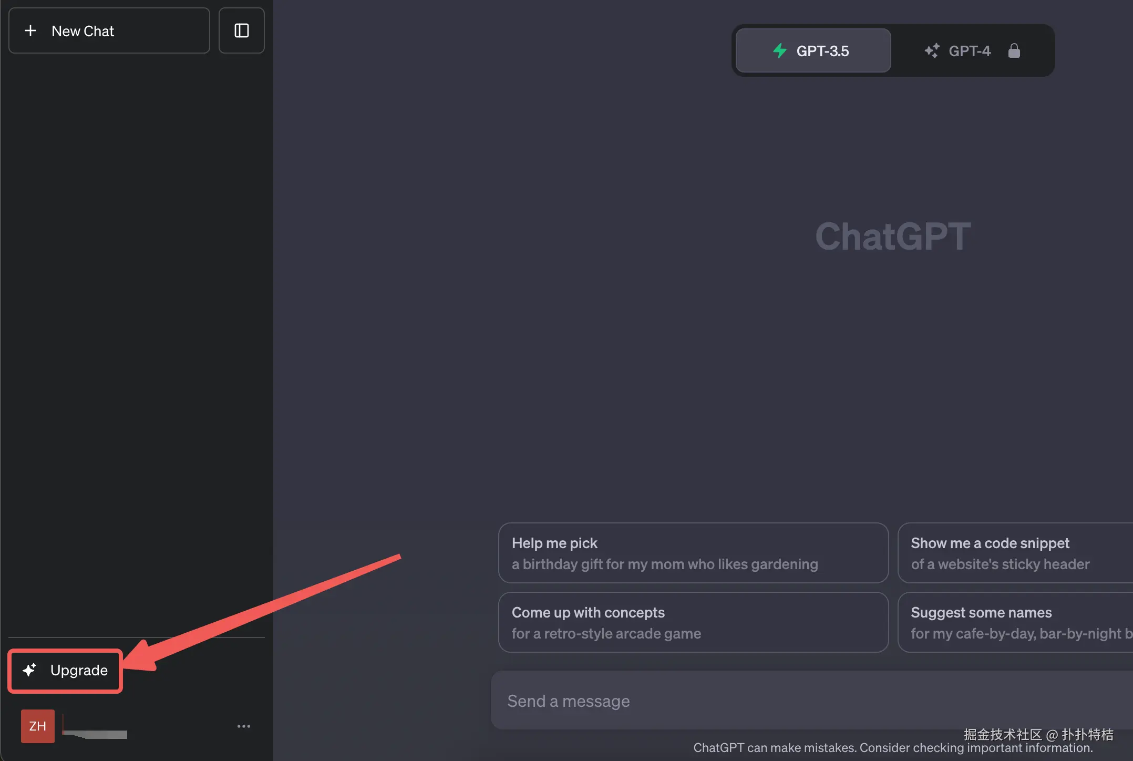Switch to the GPT-4 model tab
The image size is (1133, 761).
(970, 51)
